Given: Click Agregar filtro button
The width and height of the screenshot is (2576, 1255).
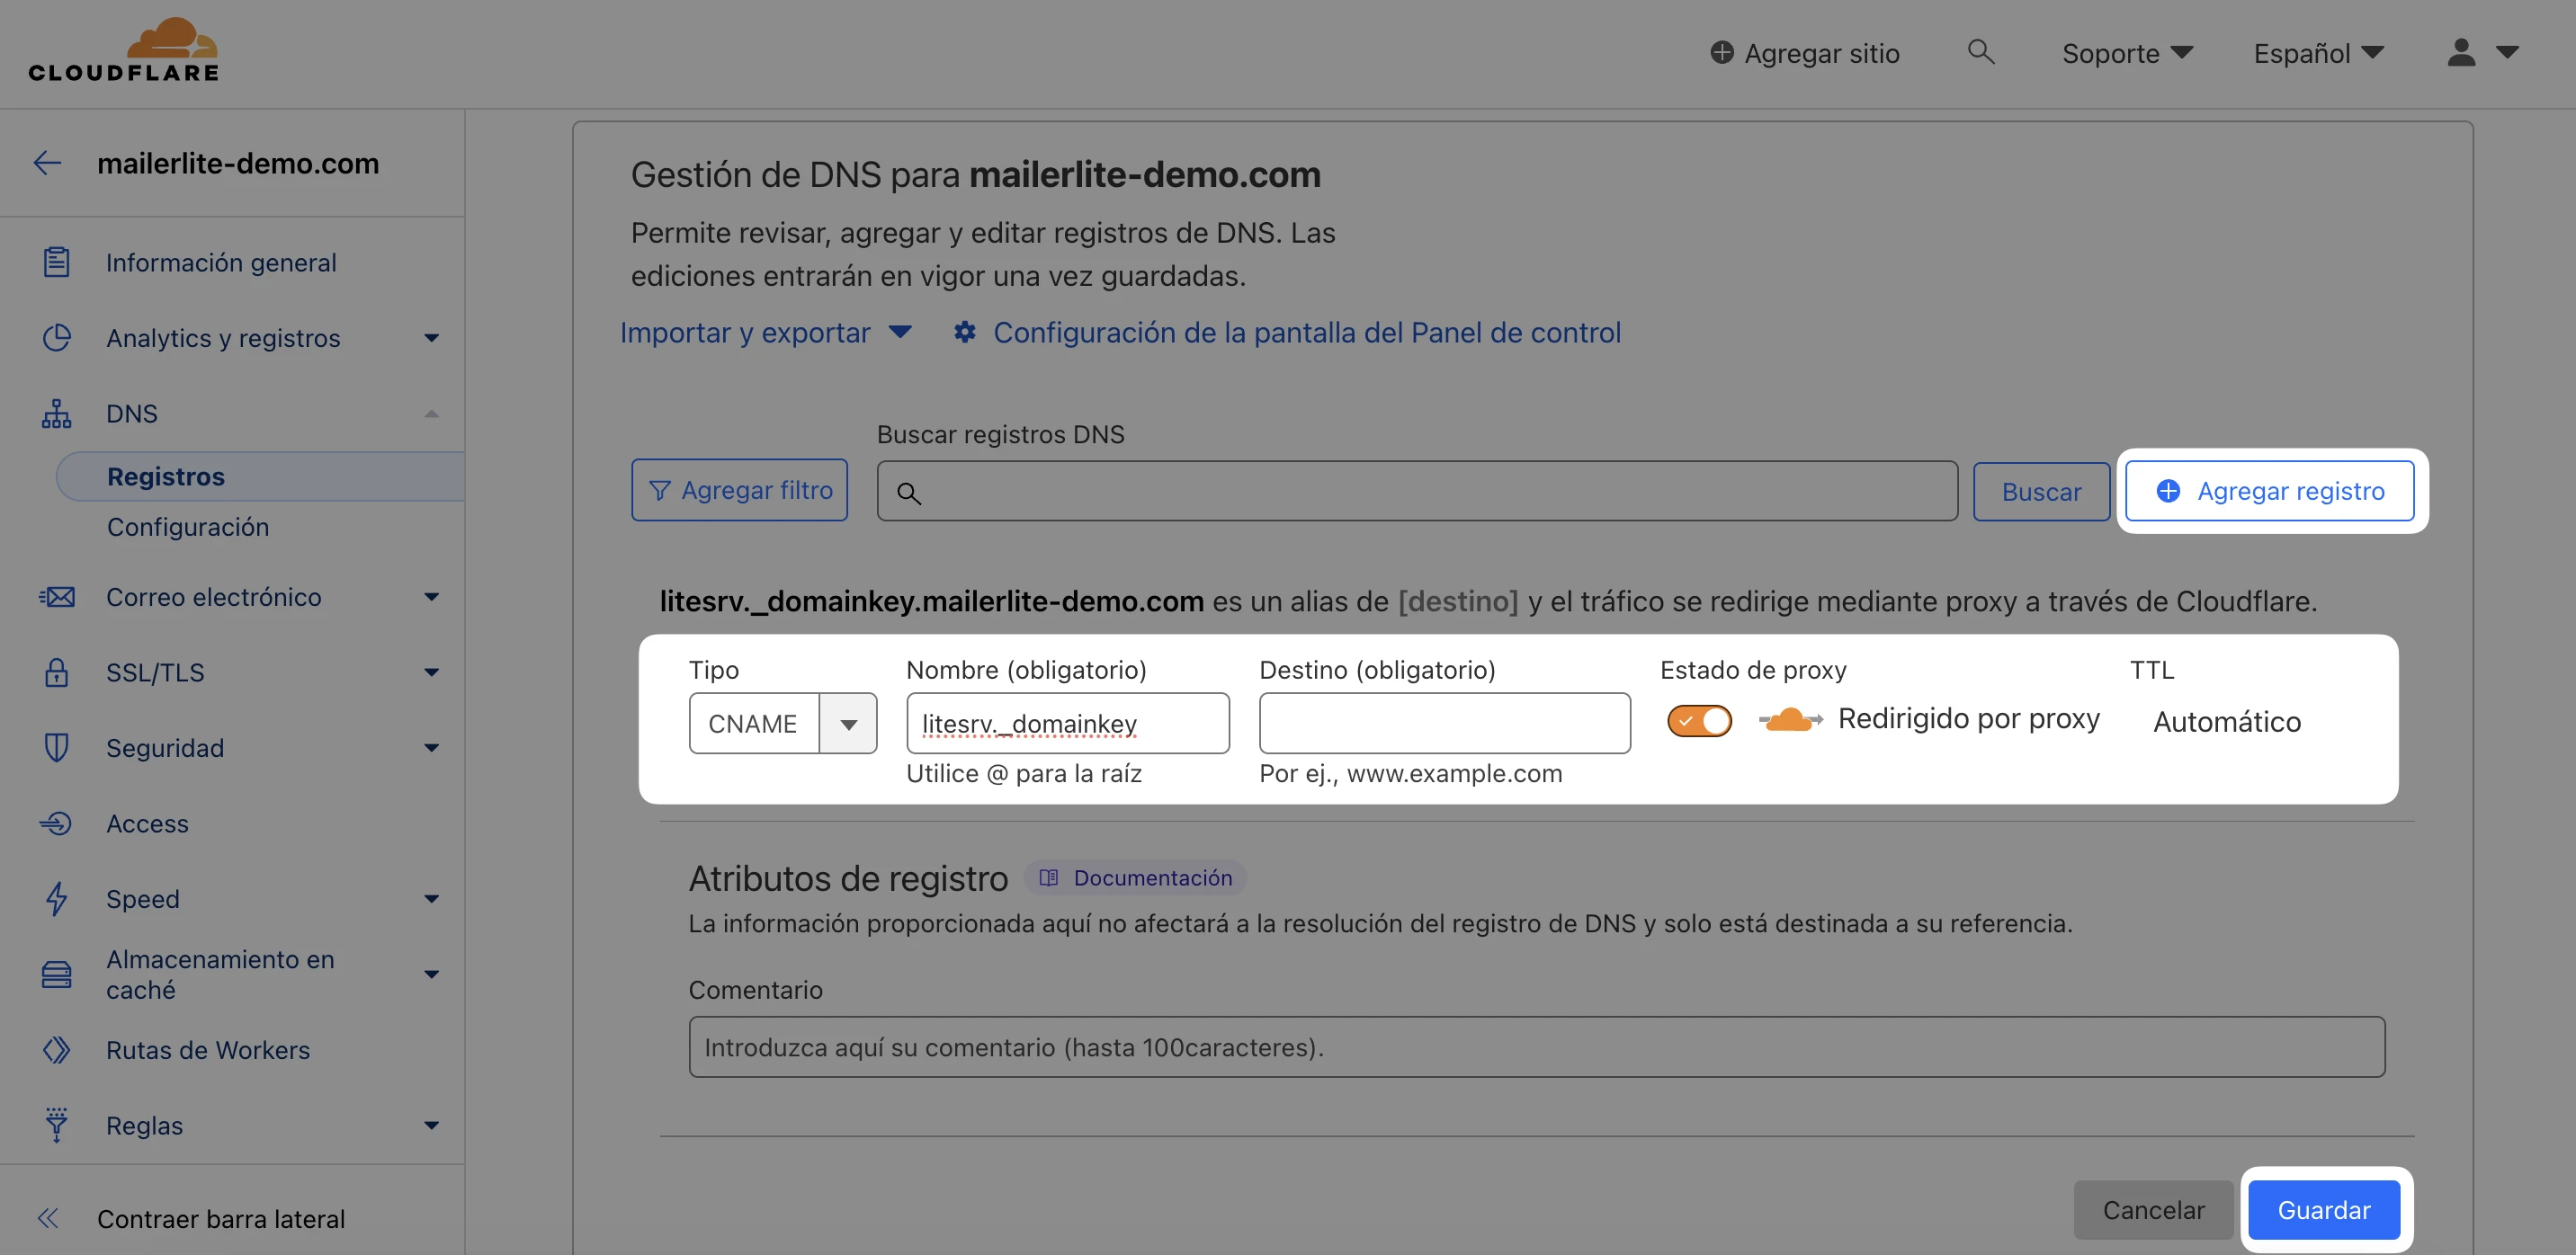Looking at the screenshot, I should click(x=739, y=490).
